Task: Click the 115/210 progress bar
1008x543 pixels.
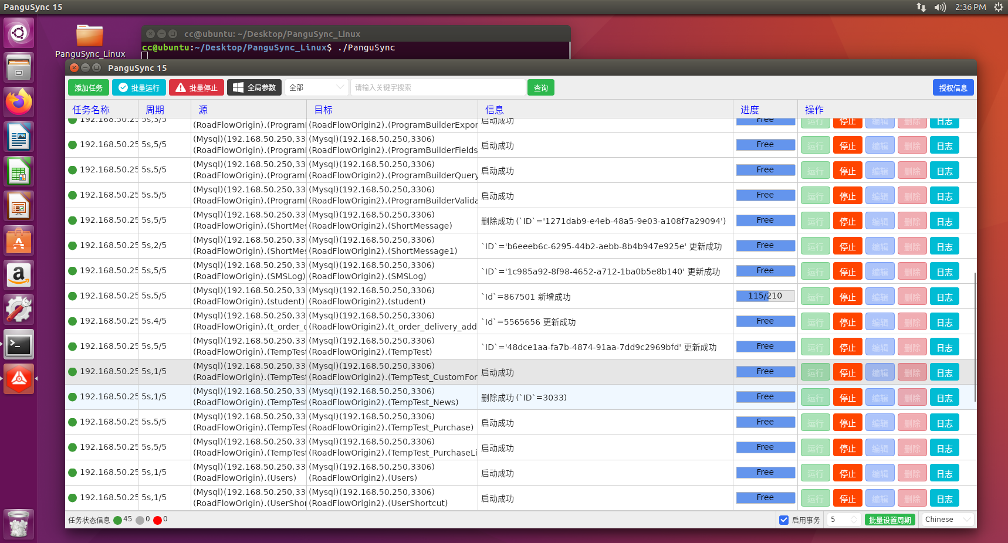Action: [766, 296]
